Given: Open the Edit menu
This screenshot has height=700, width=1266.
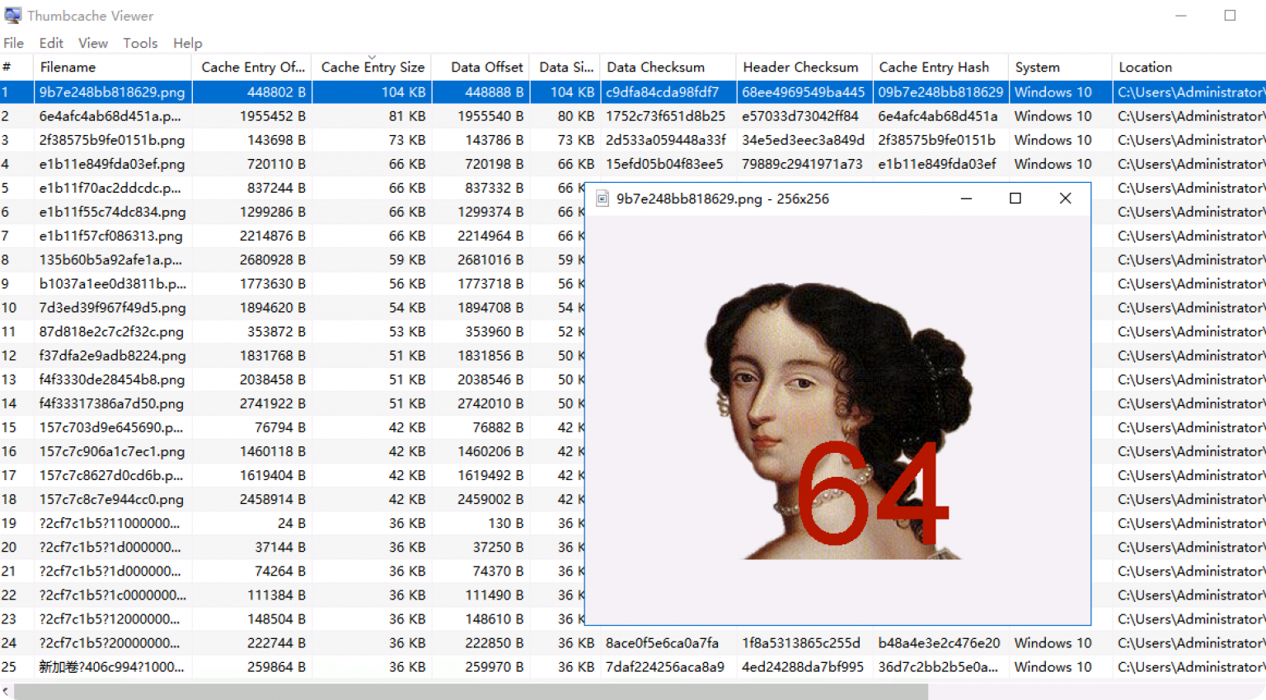Looking at the screenshot, I should point(51,43).
